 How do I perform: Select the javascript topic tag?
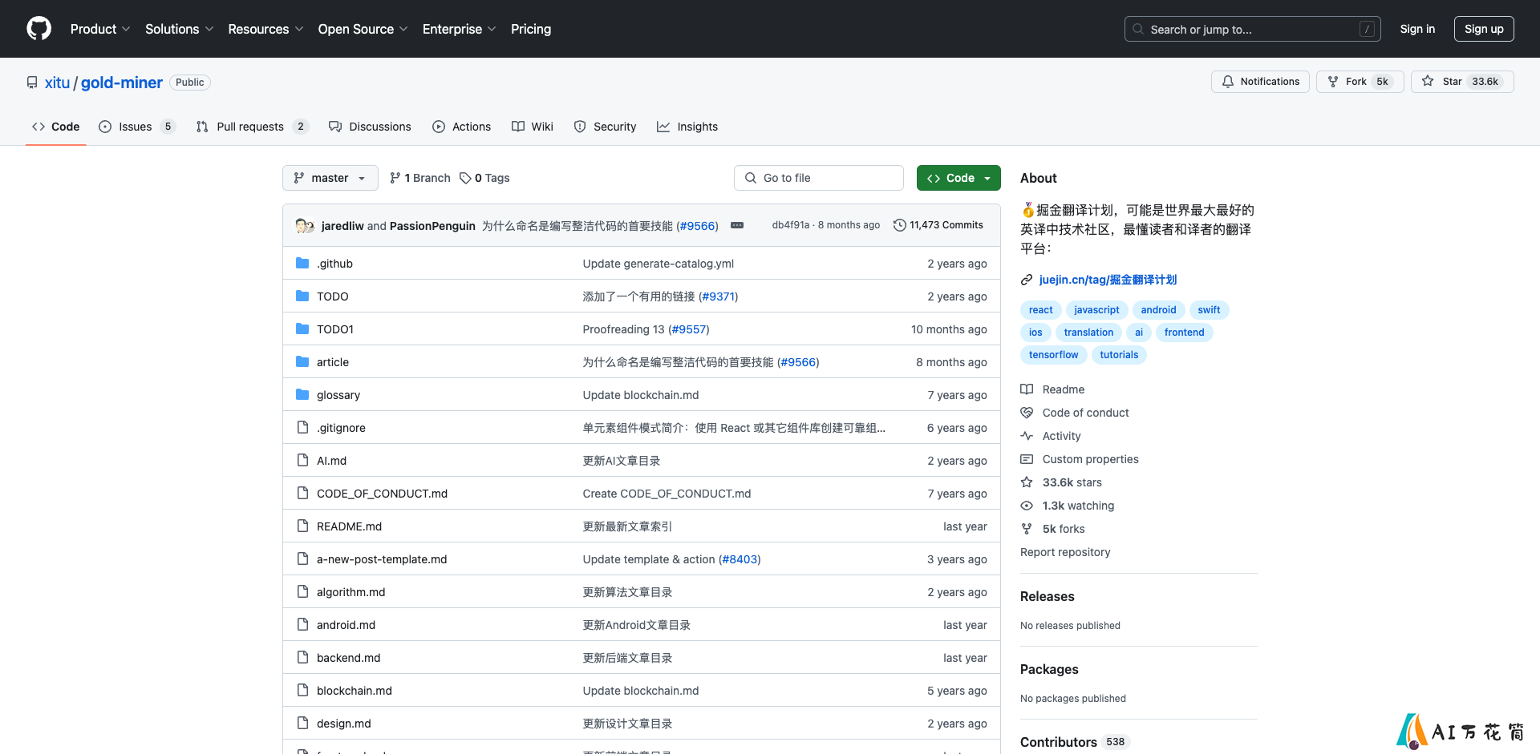pos(1096,310)
